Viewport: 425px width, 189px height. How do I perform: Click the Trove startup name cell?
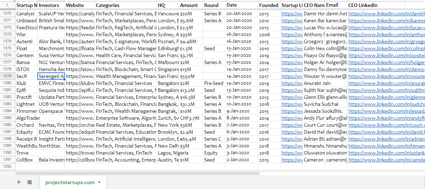26,153
